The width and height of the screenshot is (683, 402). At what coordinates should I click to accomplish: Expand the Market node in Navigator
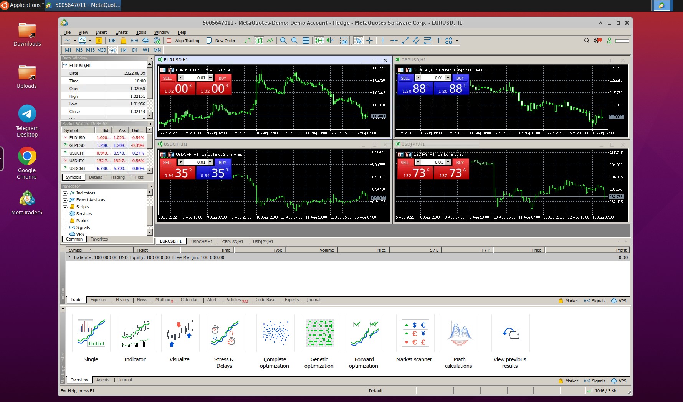[65, 221]
